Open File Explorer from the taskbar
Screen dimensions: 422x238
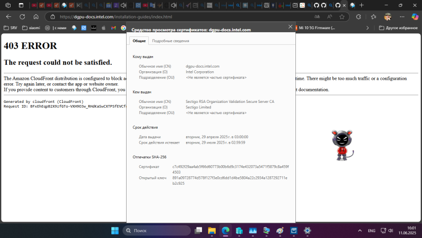pos(212,231)
